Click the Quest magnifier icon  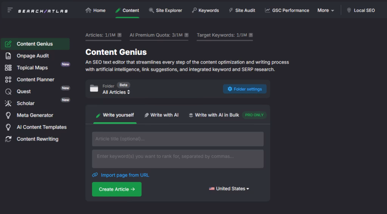point(8,91)
